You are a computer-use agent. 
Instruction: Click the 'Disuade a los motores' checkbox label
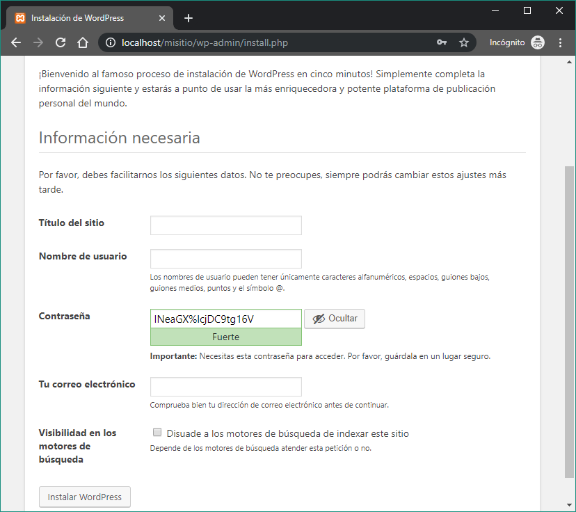pos(287,434)
